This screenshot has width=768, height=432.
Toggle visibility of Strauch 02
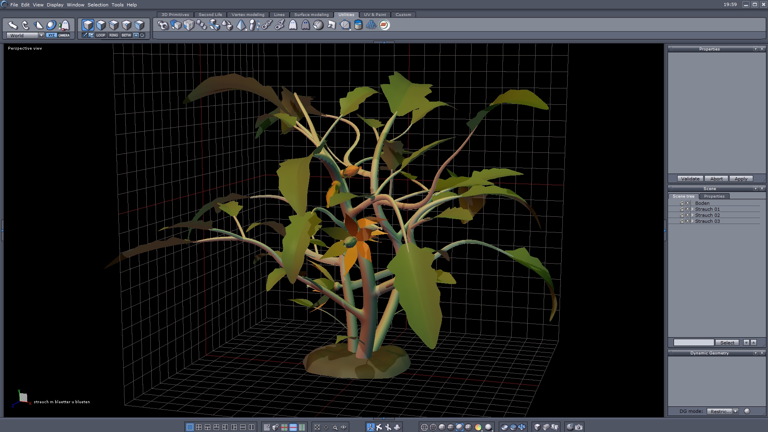click(688, 215)
